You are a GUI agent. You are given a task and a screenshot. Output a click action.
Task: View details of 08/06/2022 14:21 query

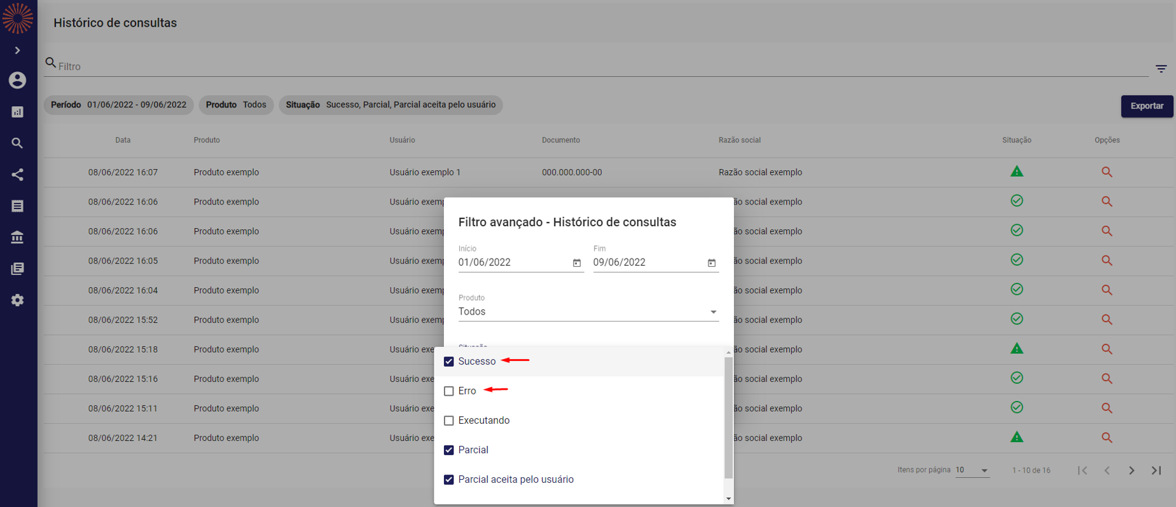[1107, 438]
